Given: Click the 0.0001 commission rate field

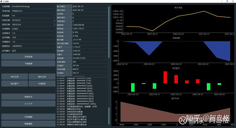Looking at the screenshot, I should [x=33, y=29].
